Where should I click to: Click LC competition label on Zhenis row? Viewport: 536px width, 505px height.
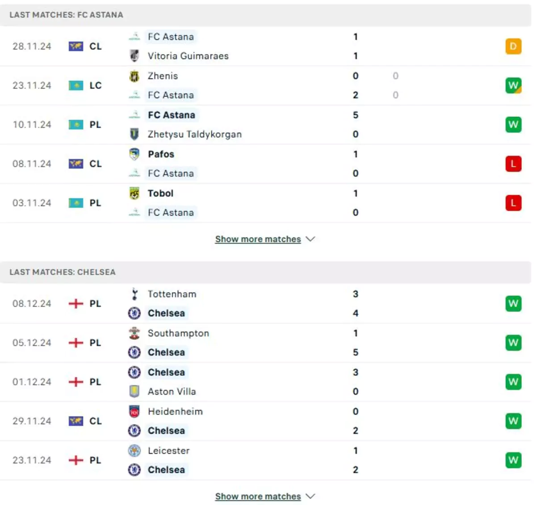(x=96, y=85)
